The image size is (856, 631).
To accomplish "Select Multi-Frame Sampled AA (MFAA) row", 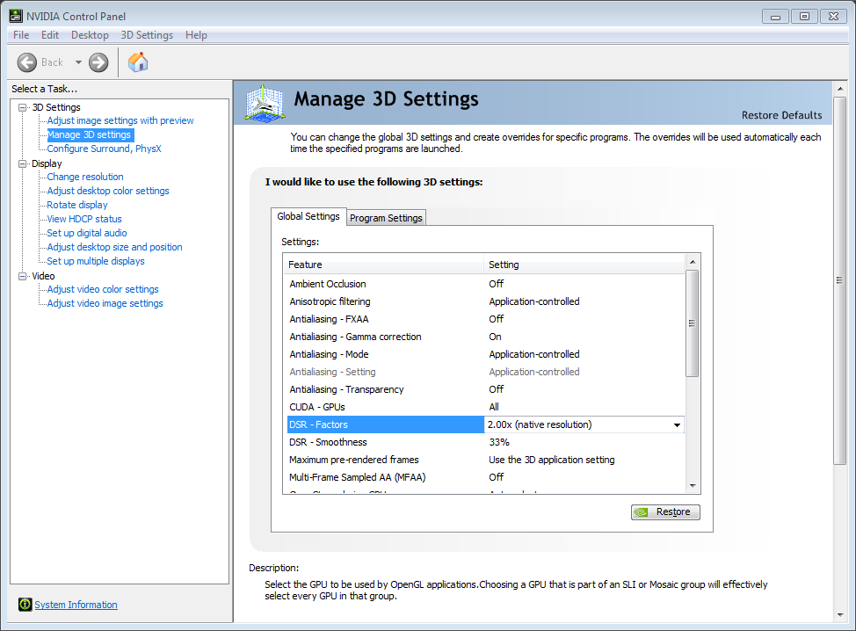I will pyautogui.click(x=485, y=477).
